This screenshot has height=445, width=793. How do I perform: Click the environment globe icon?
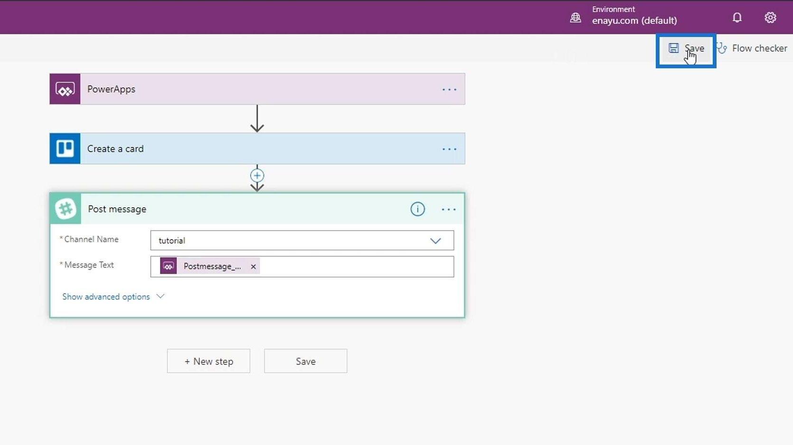pyautogui.click(x=576, y=18)
